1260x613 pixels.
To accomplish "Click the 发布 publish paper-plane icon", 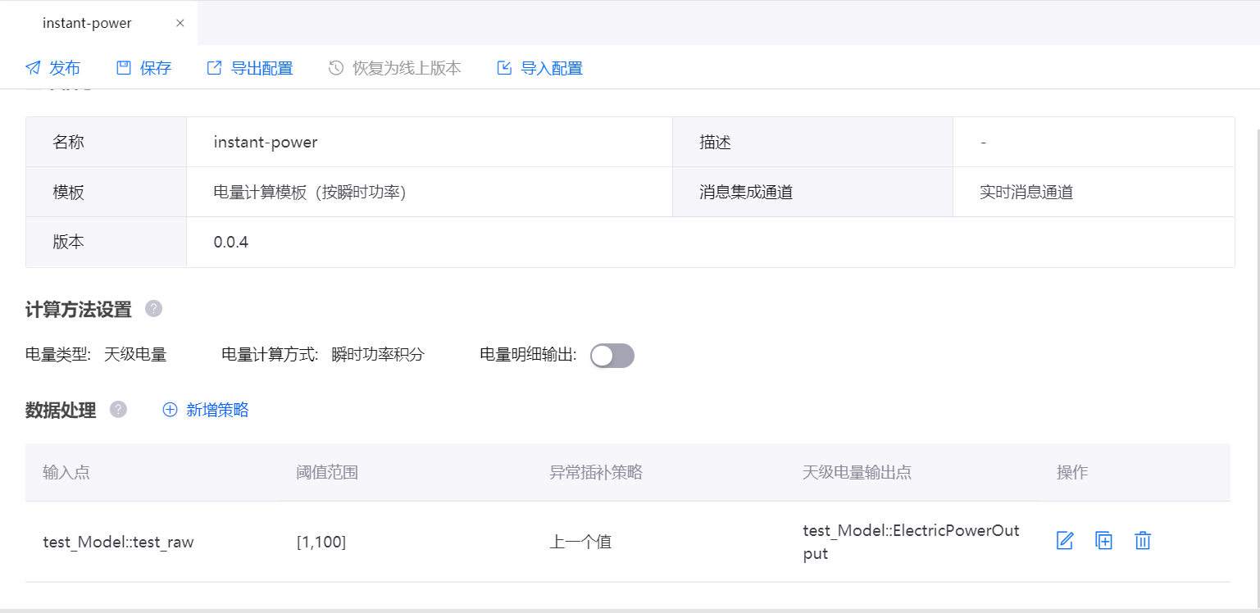I will pos(33,68).
